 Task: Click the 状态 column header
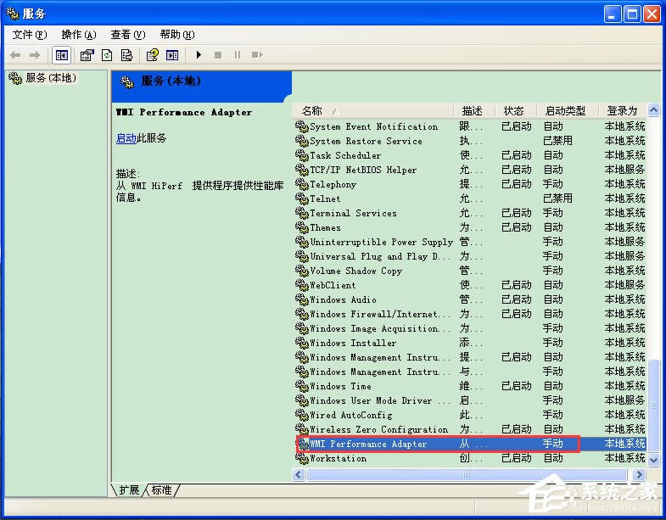click(x=514, y=110)
